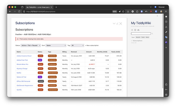Edit the Subscriptions tiddler with pencil icon
This screenshot has height=106, width=176.
[x=117, y=23]
